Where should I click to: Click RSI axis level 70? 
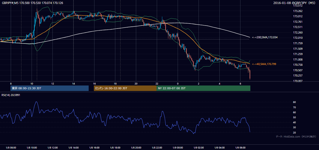point(295,107)
